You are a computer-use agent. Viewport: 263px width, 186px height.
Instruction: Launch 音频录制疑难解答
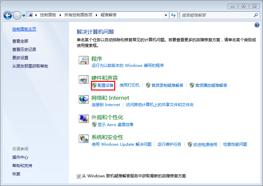click(167, 86)
